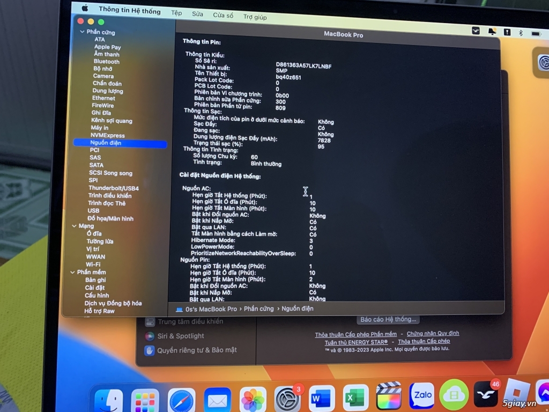Select Bộ nhớ in sidebar

[102, 69]
